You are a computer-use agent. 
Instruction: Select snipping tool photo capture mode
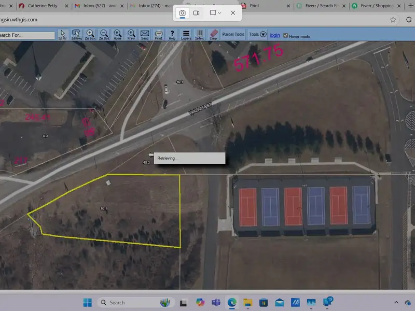point(182,12)
